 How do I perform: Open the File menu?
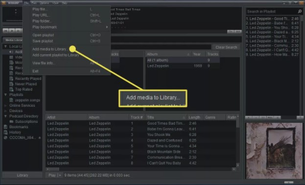(26, 3)
